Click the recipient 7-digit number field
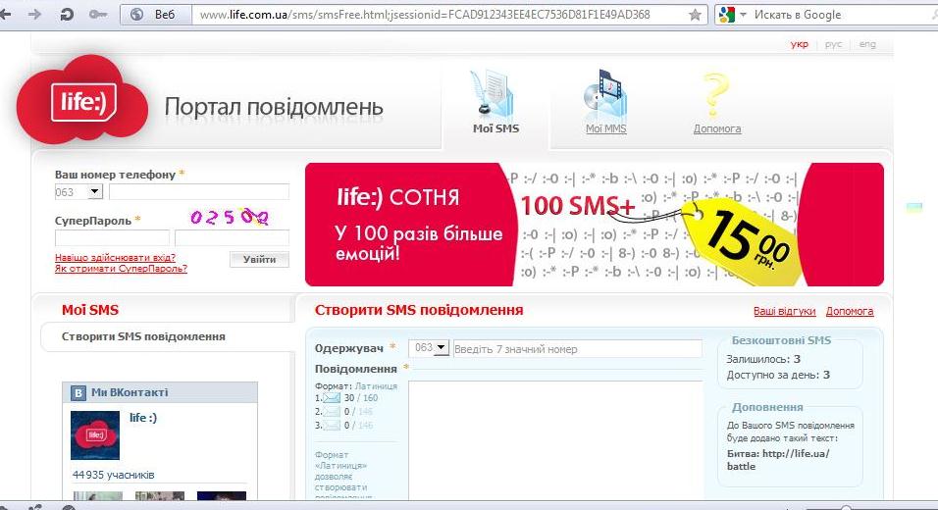 click(x=577, y=349)
